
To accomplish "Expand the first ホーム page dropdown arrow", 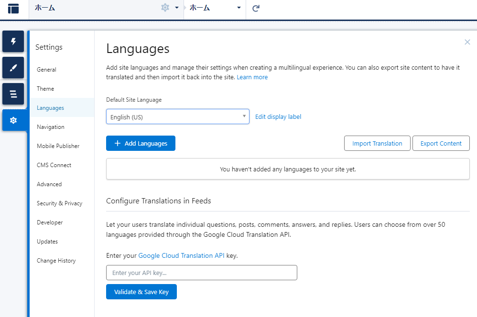I will point(177,8).
